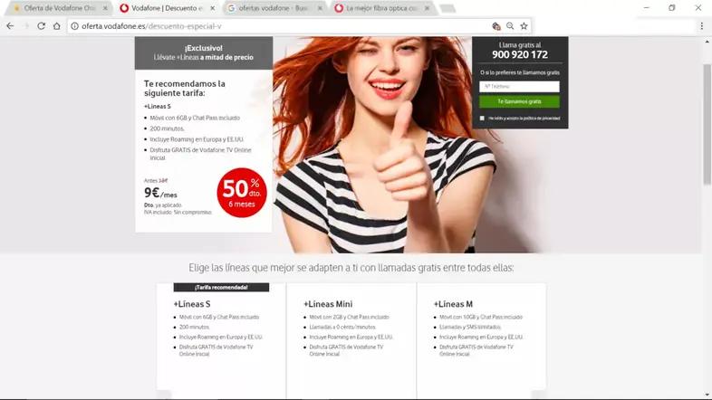Click the green 'Te llamamos gratis' button
This screenshot has height=400, width=712.
pyautogui.click(x=519, y=101)
